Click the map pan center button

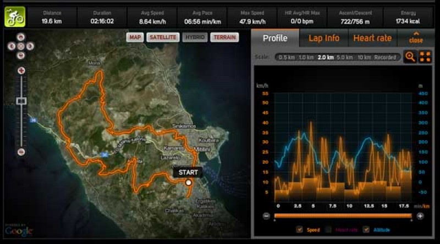coord(20,46)
